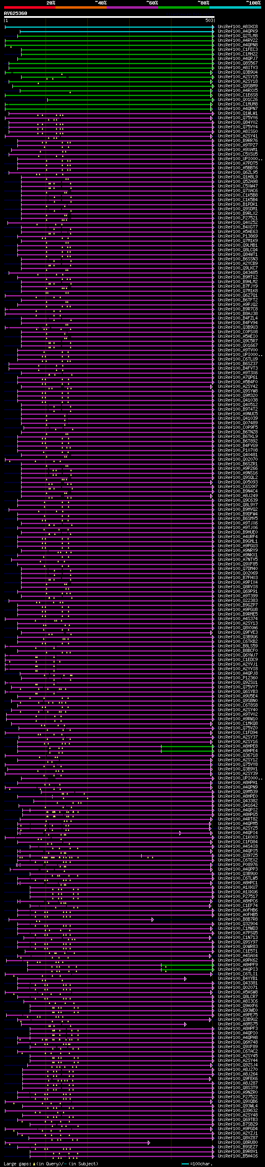Select the UniRef100_A2SY15 label
This screenshot has height=1167, width=265.
coord(237,77)
